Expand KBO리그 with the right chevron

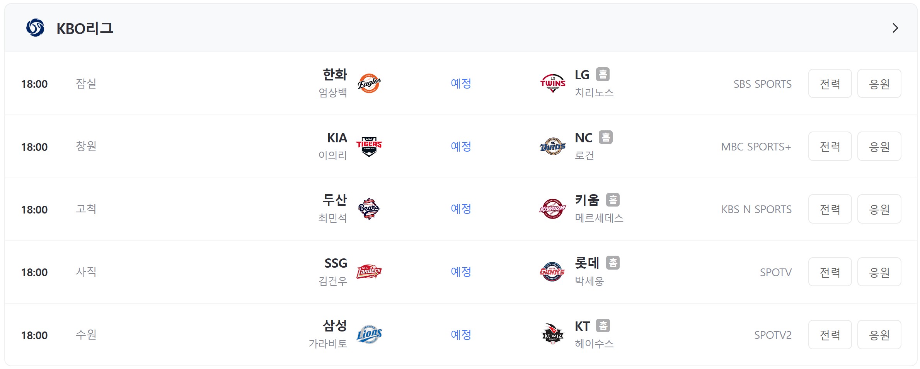895,28
